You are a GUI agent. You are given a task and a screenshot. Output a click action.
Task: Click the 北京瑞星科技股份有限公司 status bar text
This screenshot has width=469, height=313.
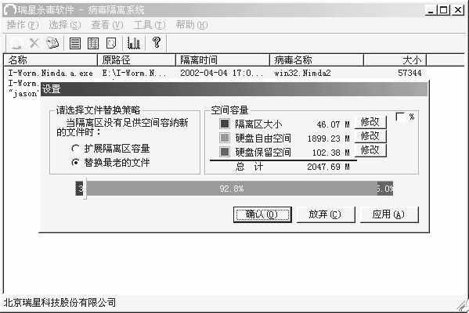(60, 303)
